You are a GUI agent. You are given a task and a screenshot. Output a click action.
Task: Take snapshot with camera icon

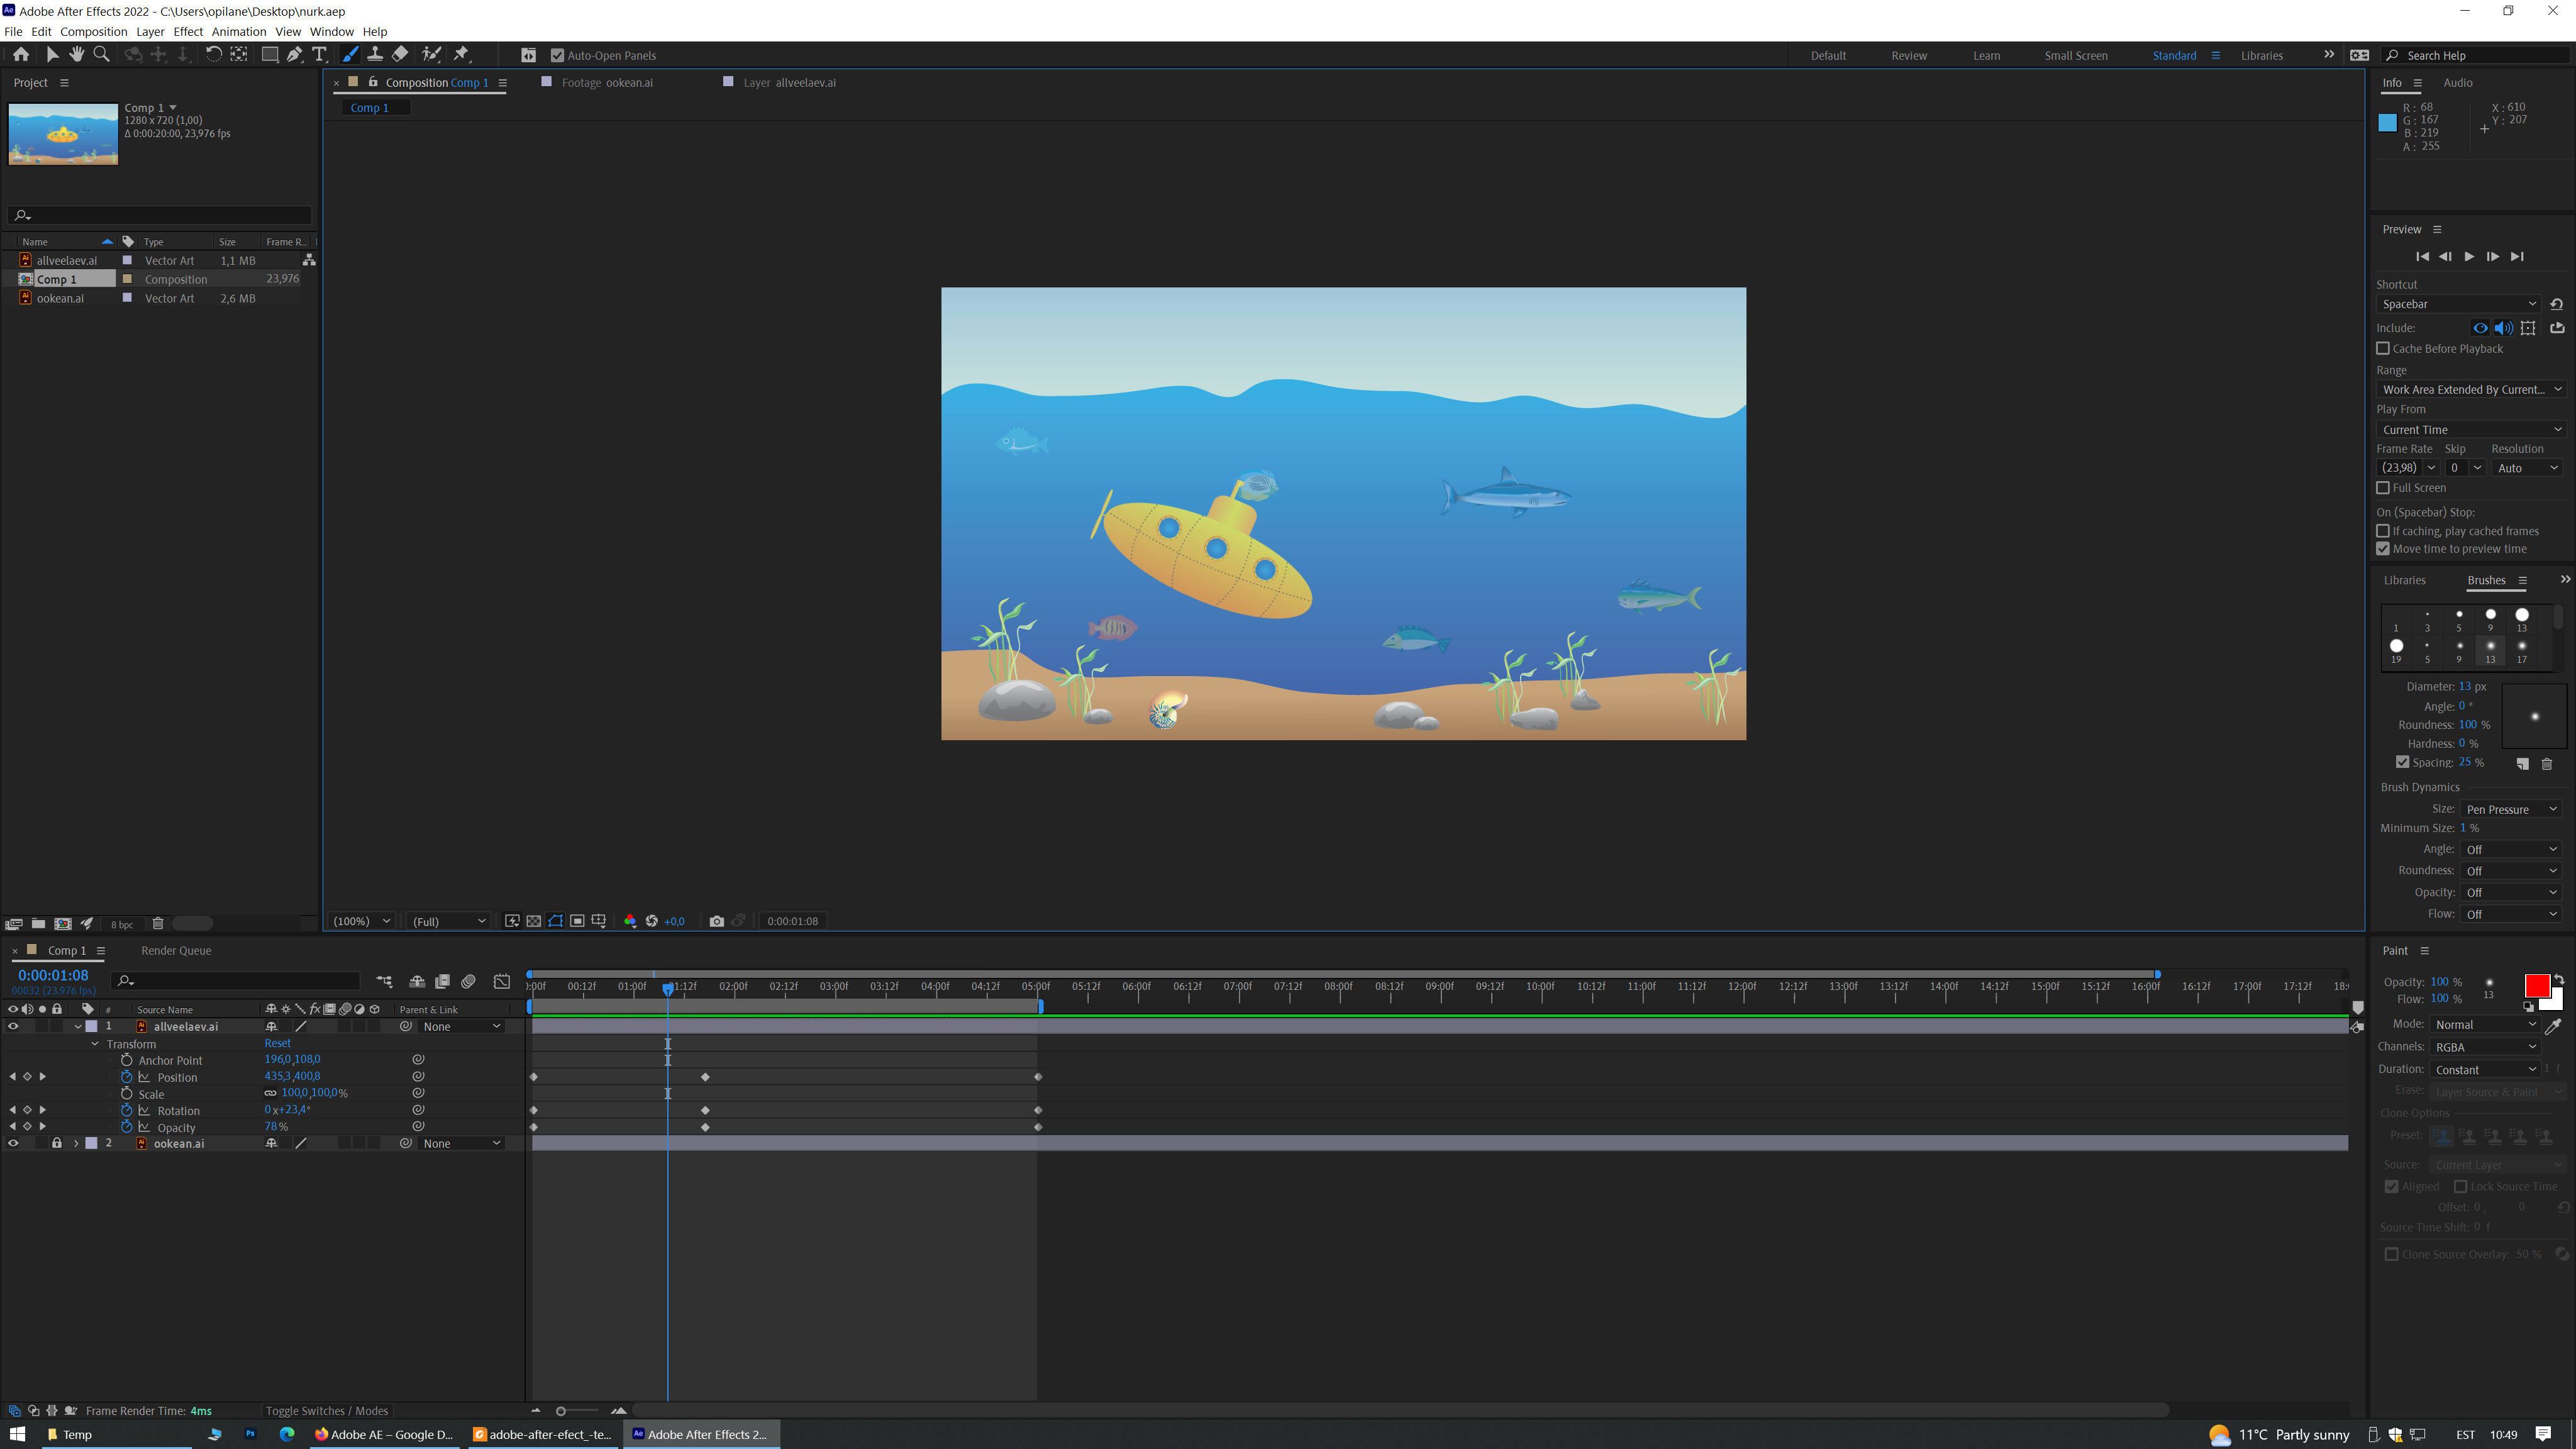716,921
